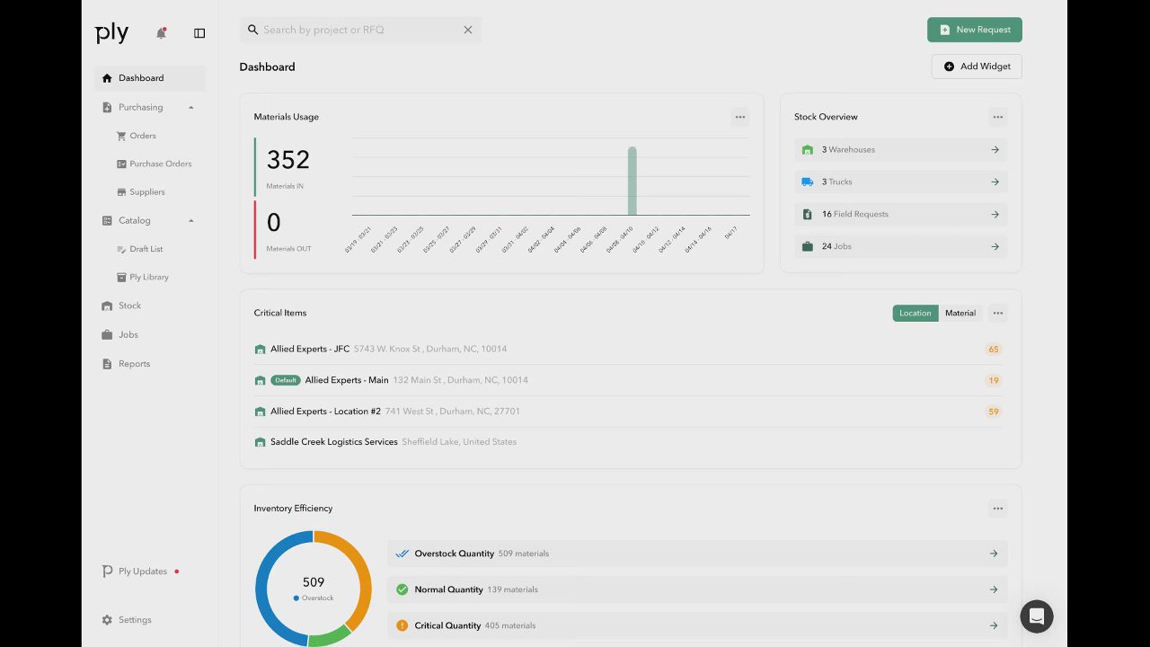Open Inventory Efficiency options menu
Image resolution: width=1150 pixels, height=647 pixels.
[997, 509]
